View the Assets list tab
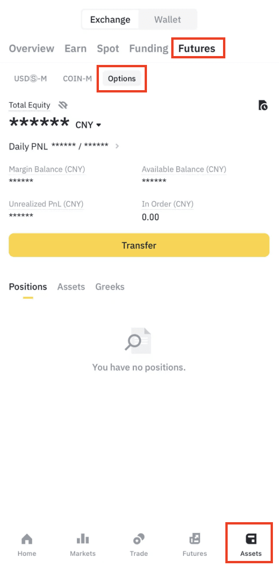Viewport: 279px width, 567px height. point(71,287)
